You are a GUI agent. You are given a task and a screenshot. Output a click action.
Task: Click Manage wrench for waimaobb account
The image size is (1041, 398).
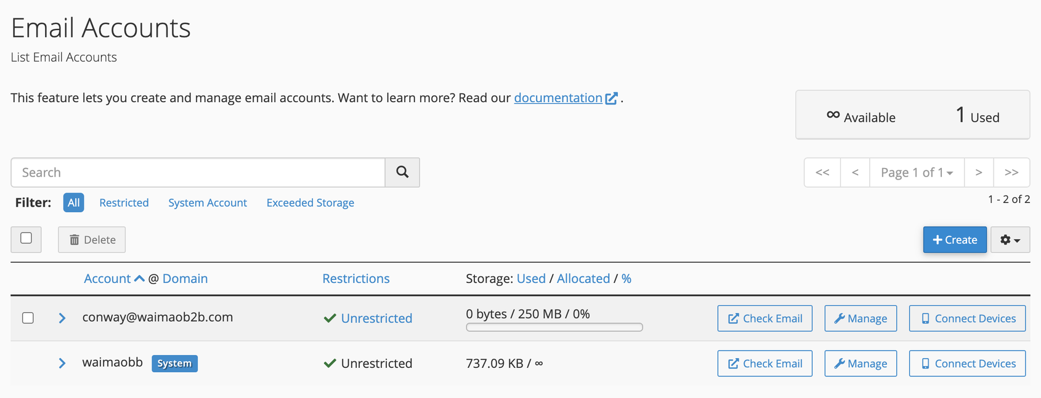pos(861,364)
